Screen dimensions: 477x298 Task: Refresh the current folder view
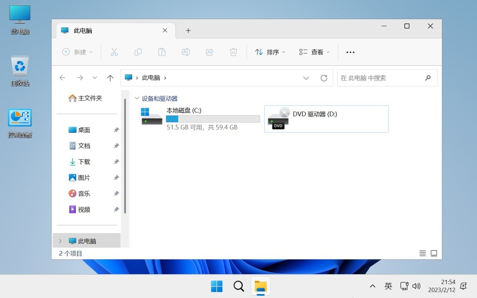(x=324, y=78)
